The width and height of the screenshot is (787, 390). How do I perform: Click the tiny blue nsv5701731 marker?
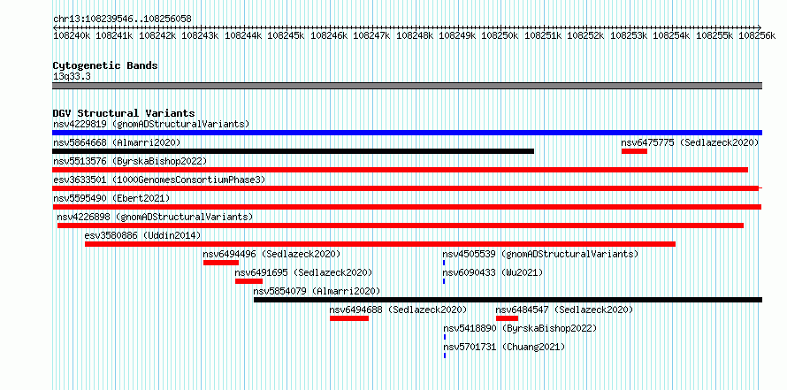coord(445,356)
